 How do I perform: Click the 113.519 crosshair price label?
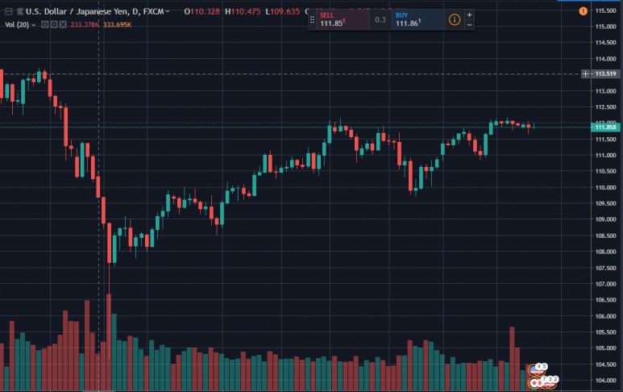(604, 74)
